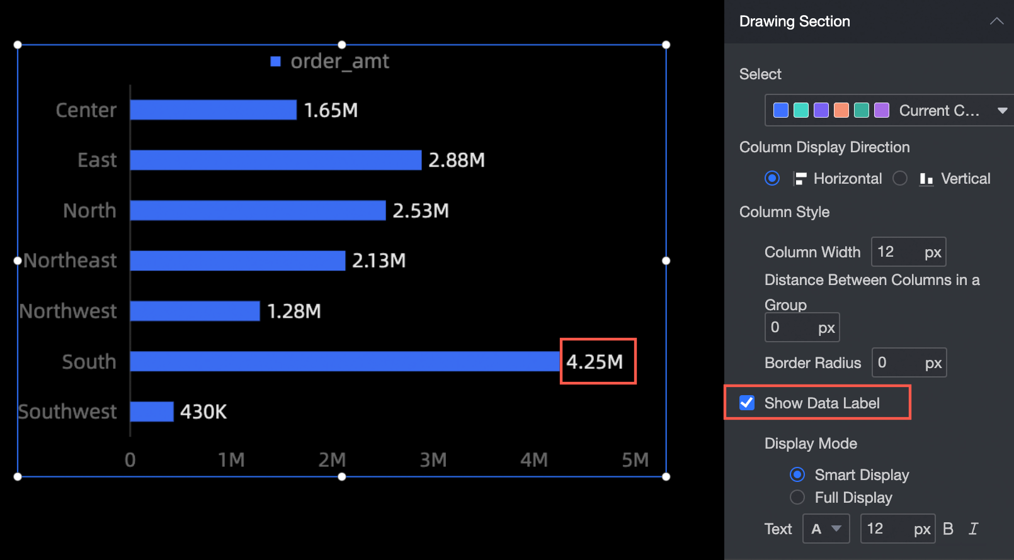Click the last purple swatch in palette

point(882,110)
